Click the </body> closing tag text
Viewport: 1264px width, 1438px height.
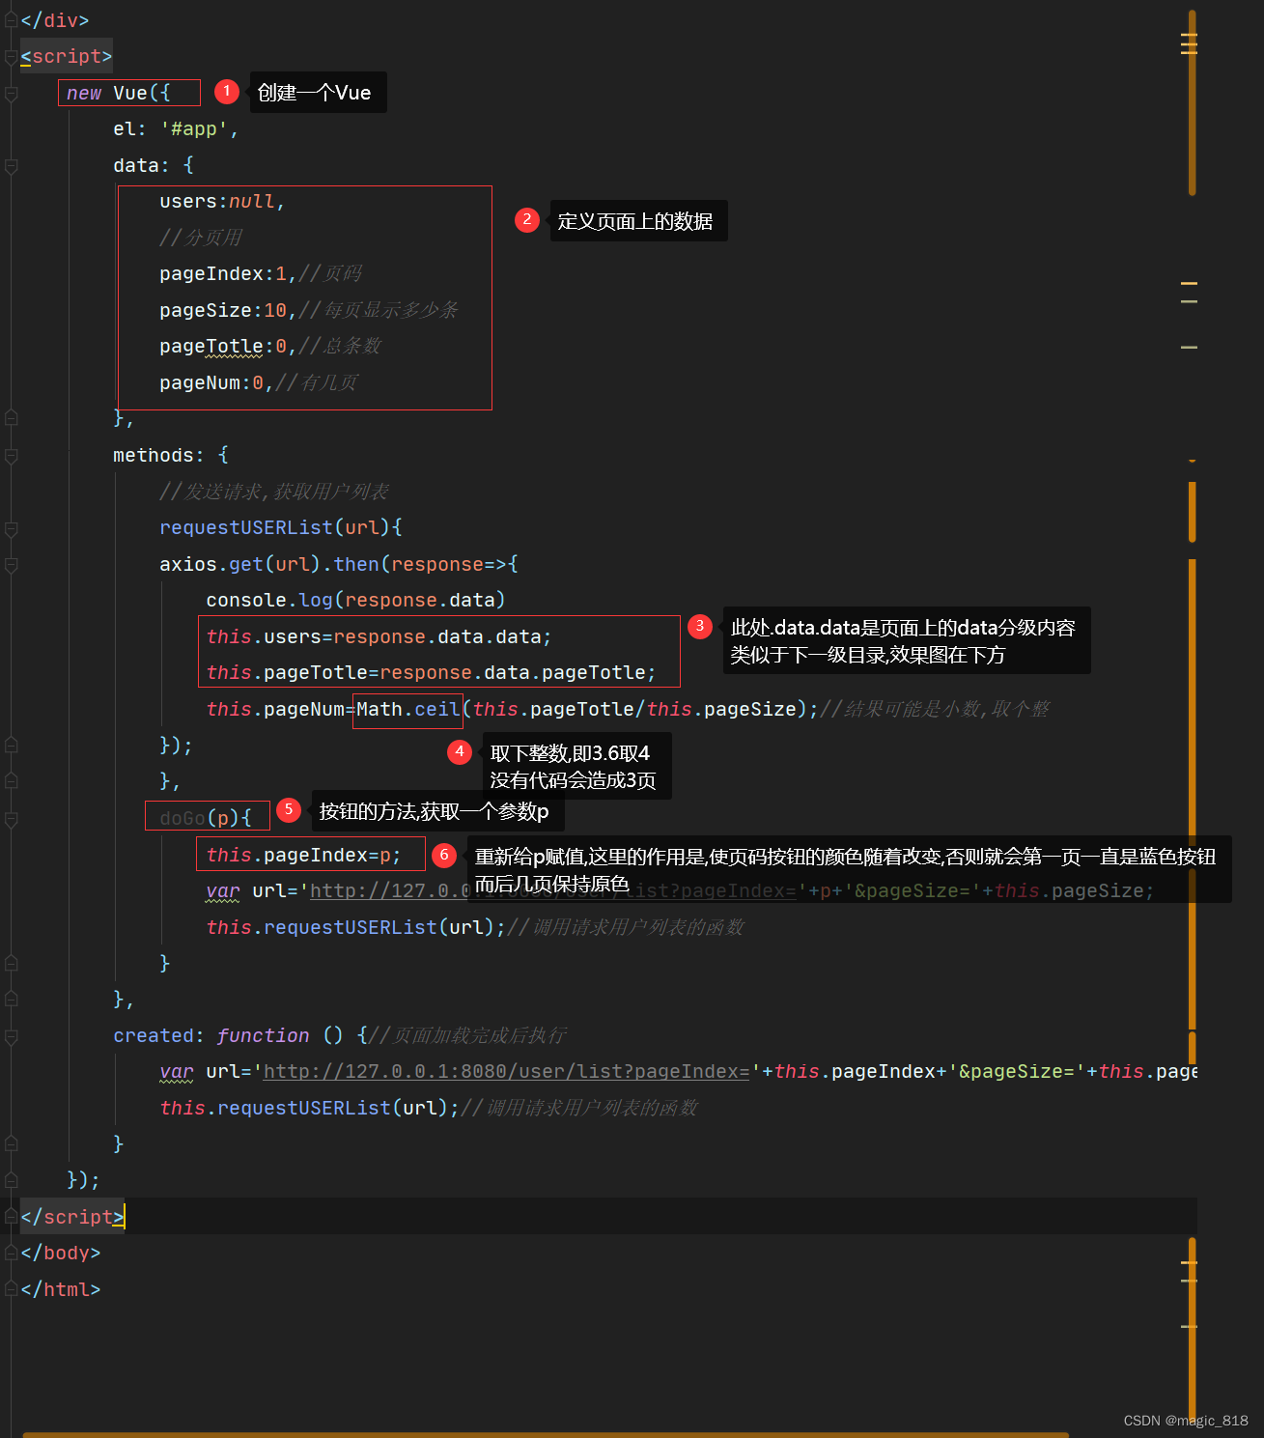[61, 1254]
